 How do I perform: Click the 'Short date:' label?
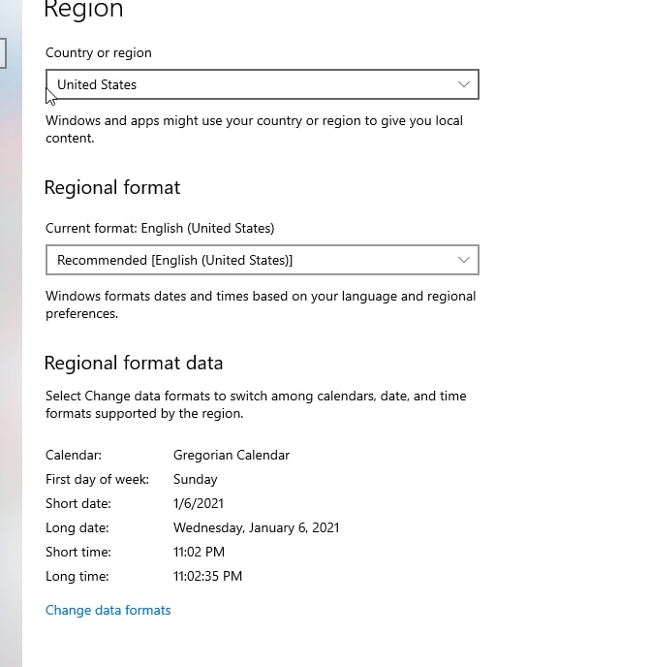(x=78, y=504)
